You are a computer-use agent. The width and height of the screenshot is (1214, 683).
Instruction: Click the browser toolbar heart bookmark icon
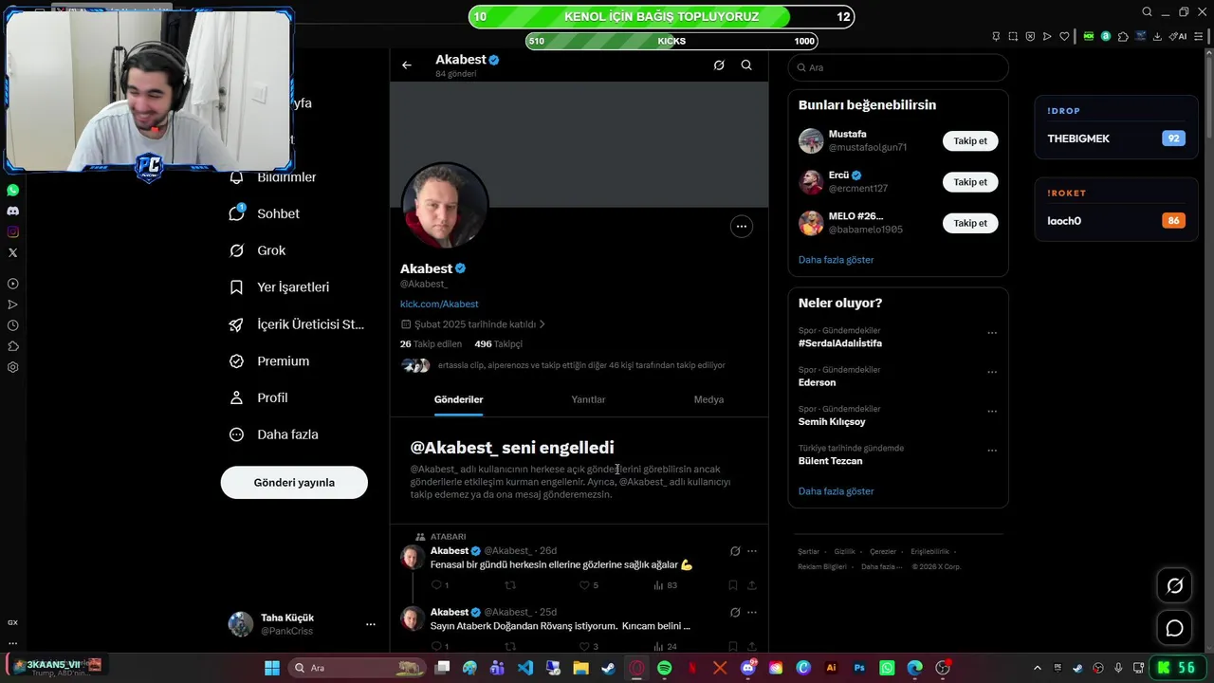click(x=1064, y=36)
